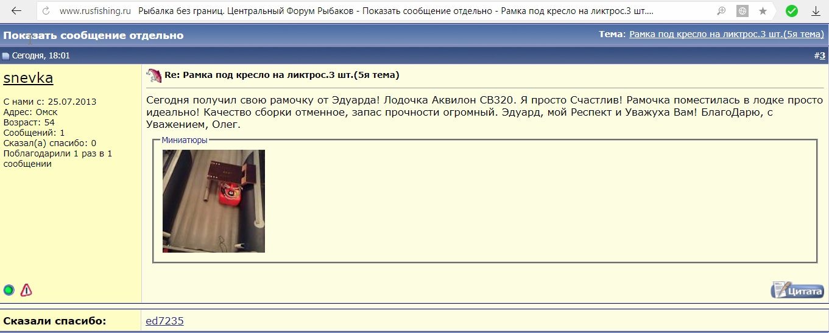
Task: Open thread link Рамка под кресло на ликтрос
Action: (726, 34)
